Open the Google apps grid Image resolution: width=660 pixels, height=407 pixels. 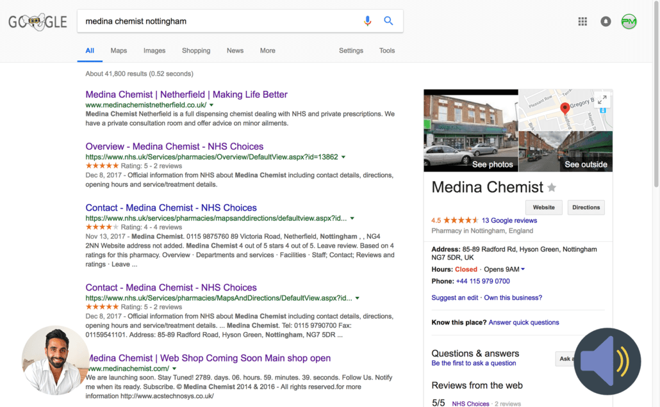click(582, 22)
